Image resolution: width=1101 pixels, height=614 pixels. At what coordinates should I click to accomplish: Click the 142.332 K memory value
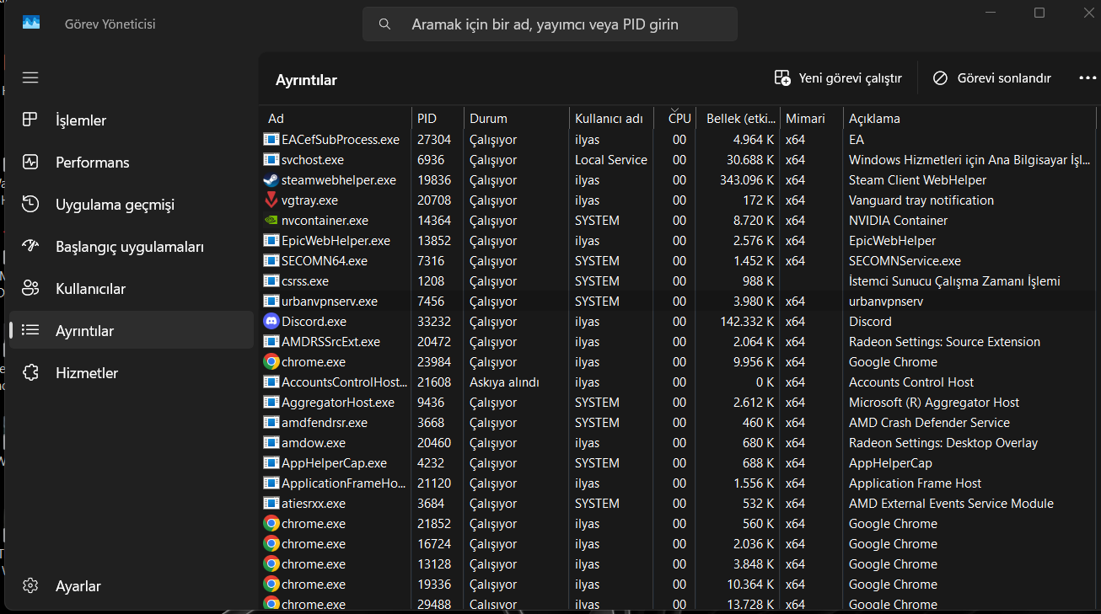pyautogui.click(x=746, y=322)
